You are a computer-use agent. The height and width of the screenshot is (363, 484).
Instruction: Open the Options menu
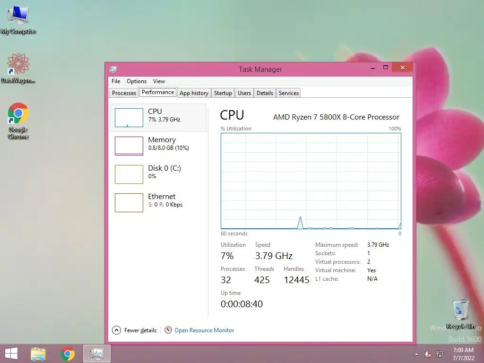137,81
